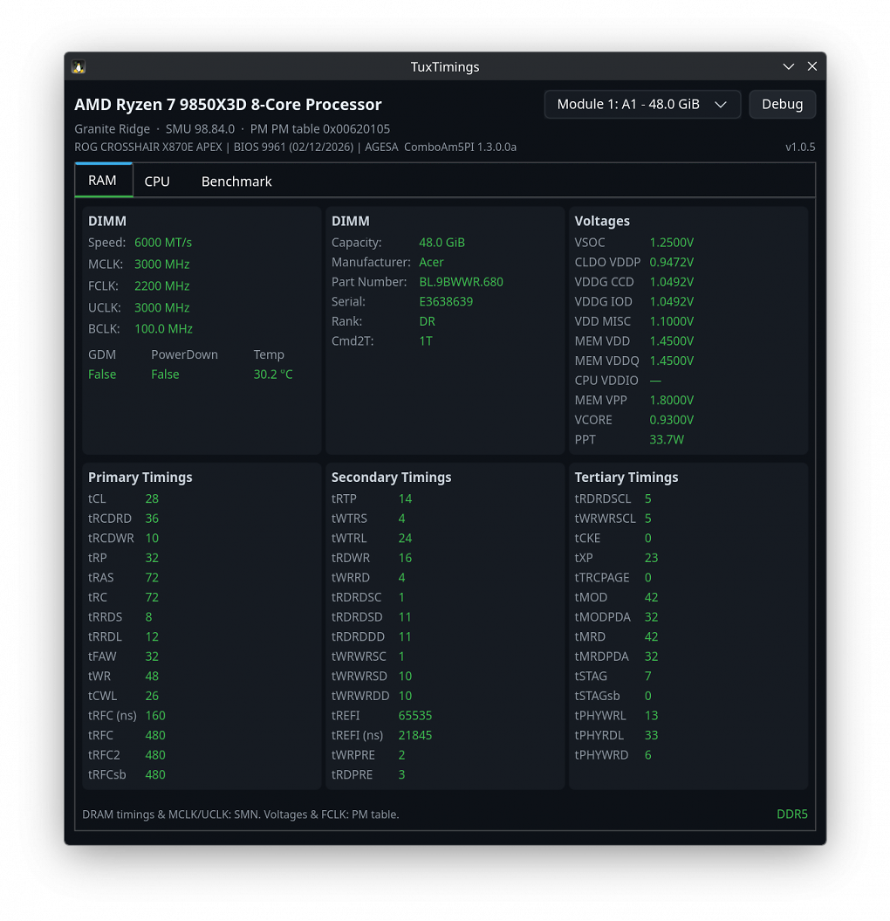
Task: Click the tPHYRDL value 33
Action: pos(651,735)
